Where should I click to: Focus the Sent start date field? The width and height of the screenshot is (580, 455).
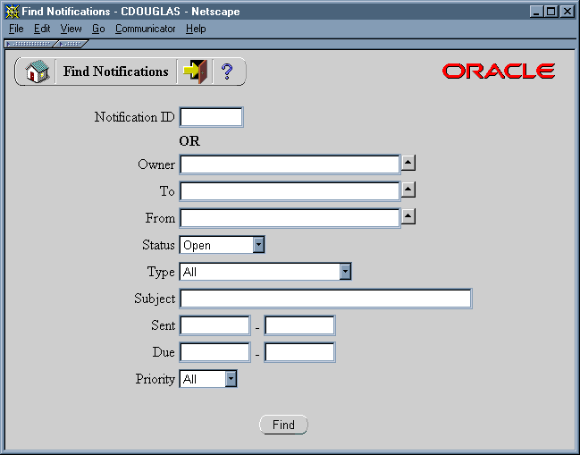click(214, 325)
